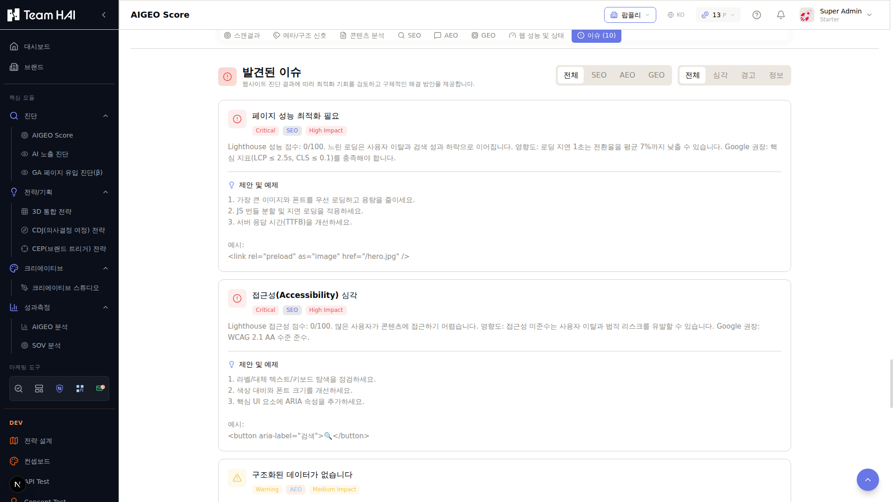This screenshot has height=502, width=893.
Task: Filter issues by 경고 severity
Action: pos(748,75)
